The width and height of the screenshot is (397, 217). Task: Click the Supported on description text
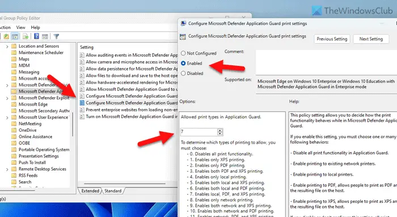click(x=326, y=84)
